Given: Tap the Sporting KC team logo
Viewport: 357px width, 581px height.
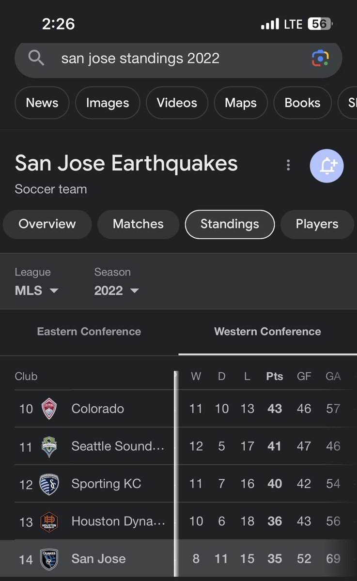Looking at the screenshot, I should (x=49, y=484).
